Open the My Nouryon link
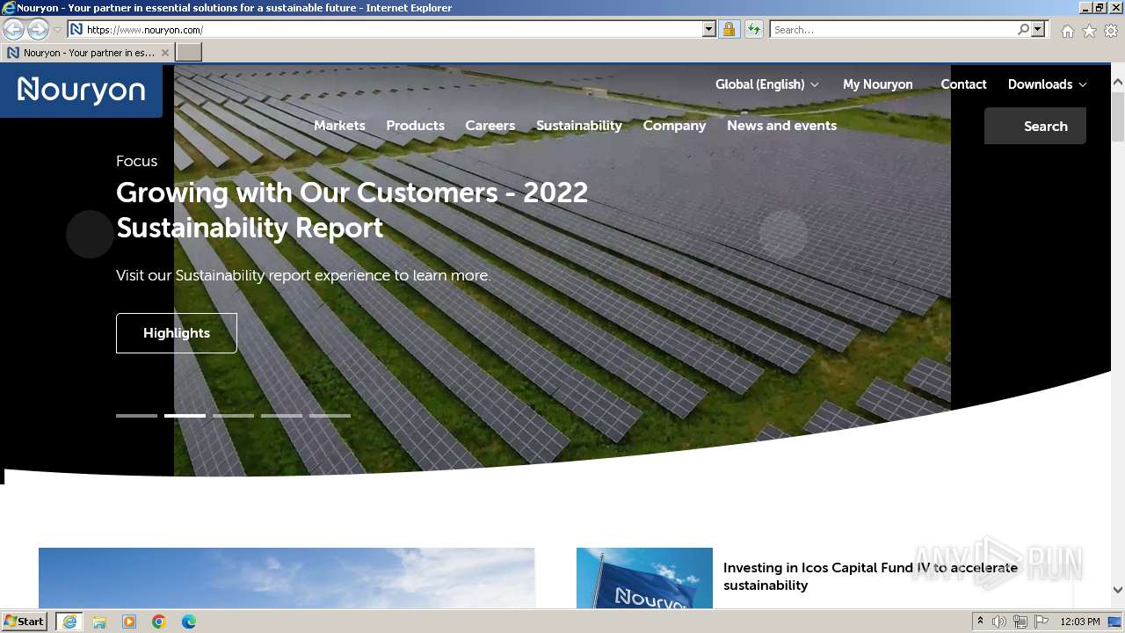Screen dimensions: 1125x633 (877, 84)
